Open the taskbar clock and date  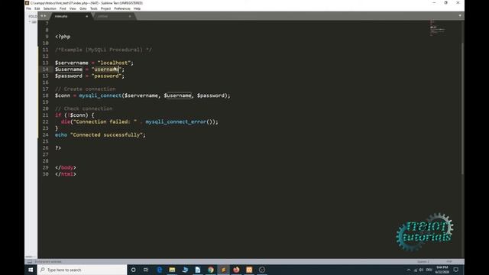click(x=442, y=270)
